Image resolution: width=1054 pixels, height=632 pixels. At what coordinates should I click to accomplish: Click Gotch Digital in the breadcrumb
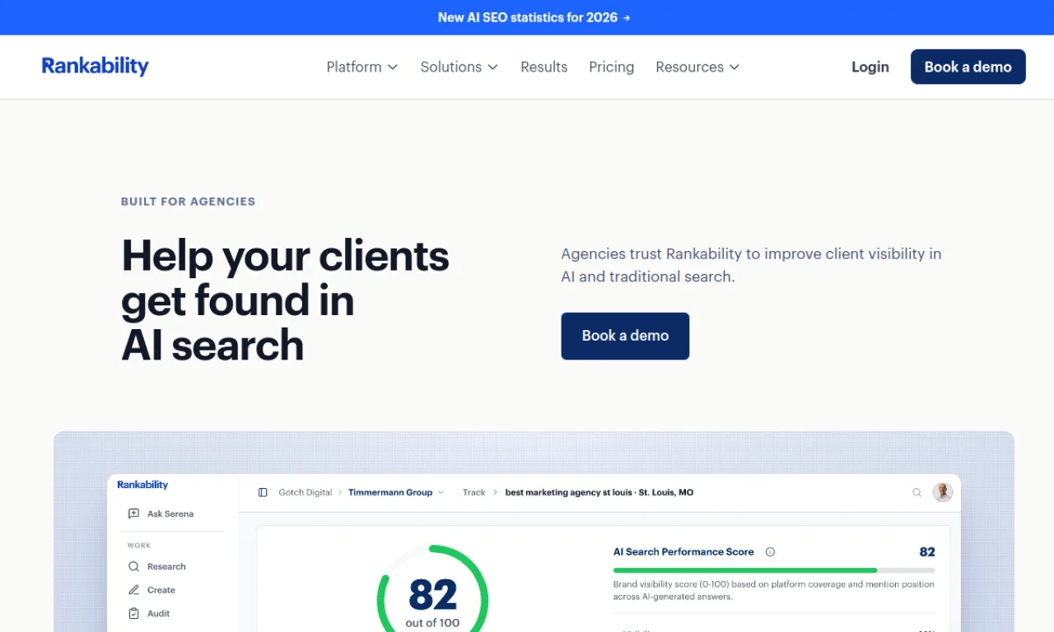click(305, 492)
